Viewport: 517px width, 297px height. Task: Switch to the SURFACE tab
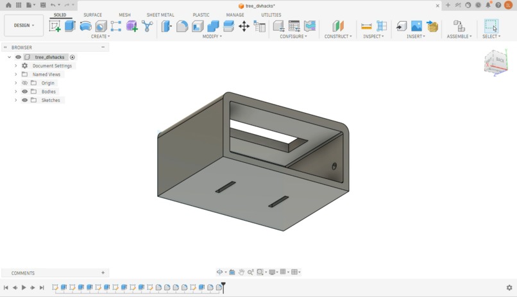point(92,15)
